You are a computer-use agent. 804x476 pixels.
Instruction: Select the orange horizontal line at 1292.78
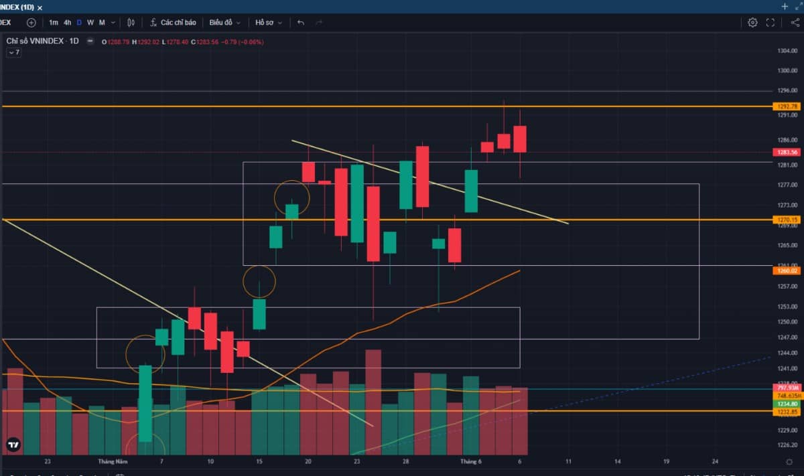[387, 106]
